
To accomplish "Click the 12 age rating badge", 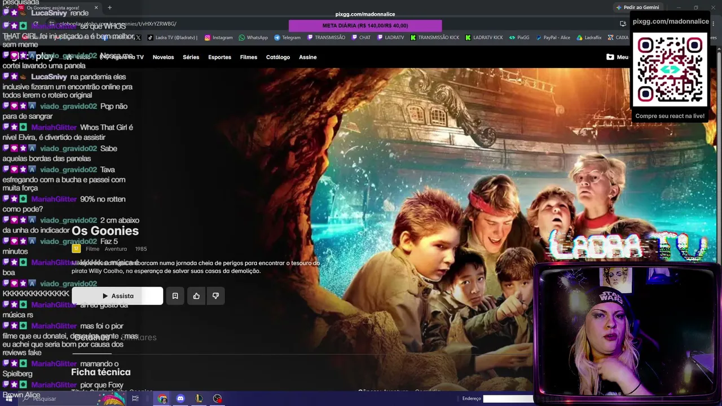I will 76,249.
